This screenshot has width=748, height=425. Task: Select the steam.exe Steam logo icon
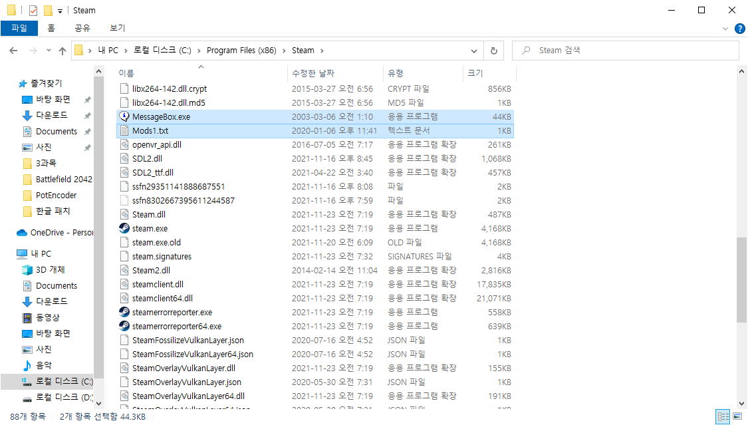pyautogui.click(x=124, y=228)
